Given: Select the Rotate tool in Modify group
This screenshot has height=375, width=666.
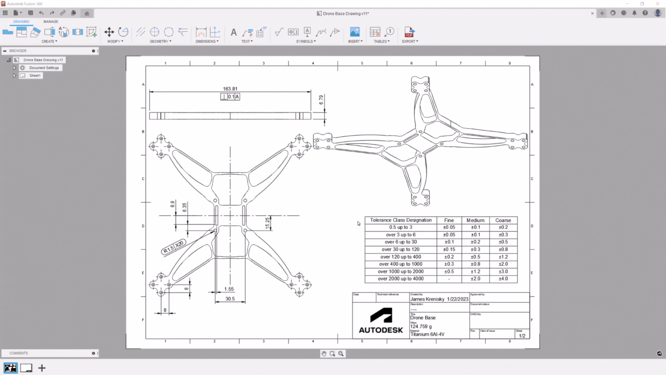Looking at the screenshot, I should click(x=123, y=32).
